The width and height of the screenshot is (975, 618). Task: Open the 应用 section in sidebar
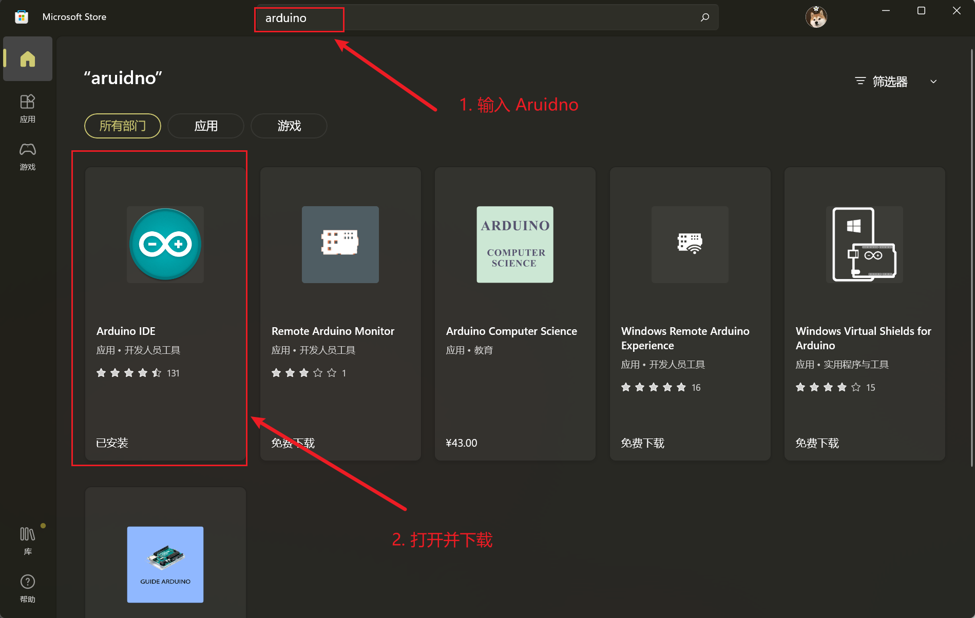(x=28, y=109)
